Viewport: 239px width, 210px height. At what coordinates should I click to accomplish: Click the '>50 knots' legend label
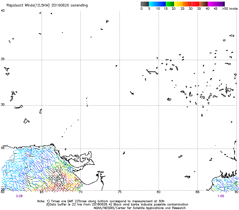click(230, 9)
